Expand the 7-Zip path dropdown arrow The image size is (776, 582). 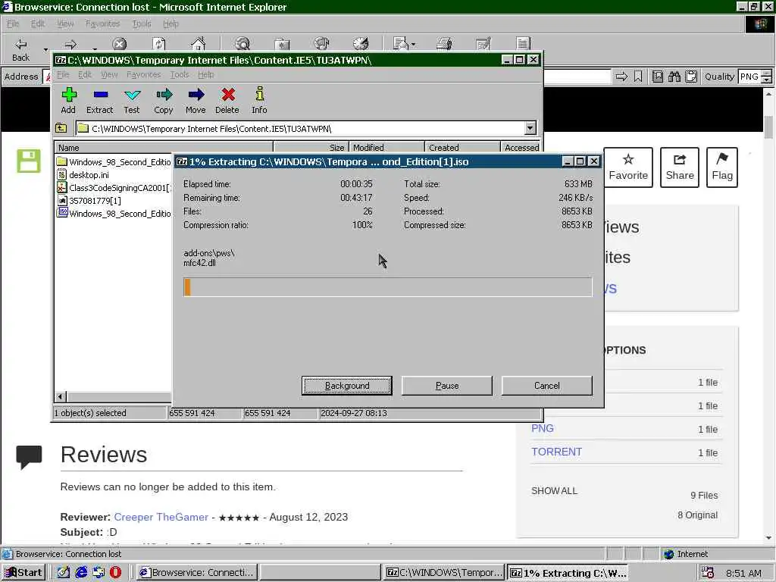530,128
